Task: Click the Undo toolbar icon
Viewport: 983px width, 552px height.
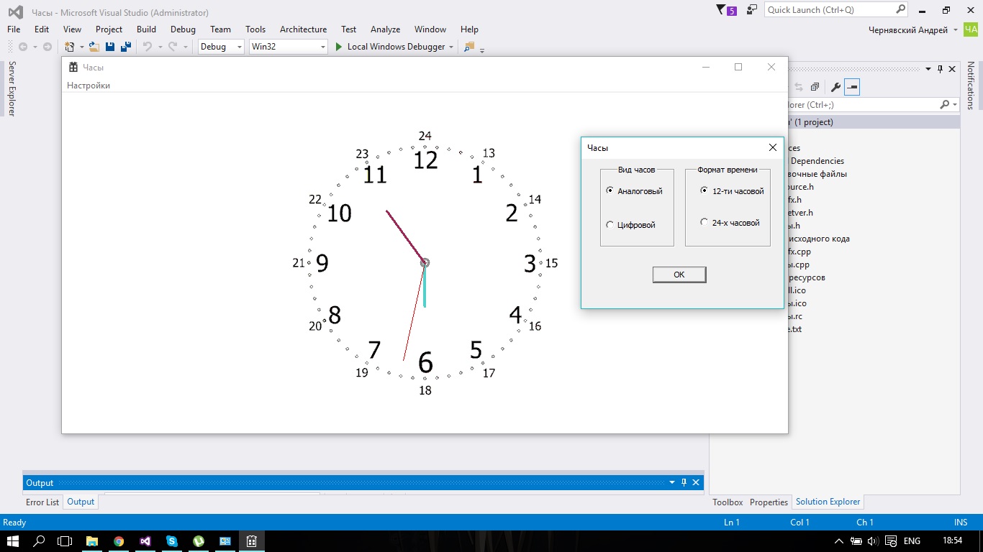Action: [147, 47]
